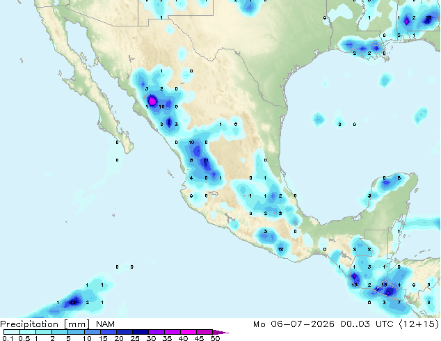Image resolution: width=441 pixels, height=341 pixels.
Task: Click the legend swatch between 45 and 50
Action: [x=205, y=332]
